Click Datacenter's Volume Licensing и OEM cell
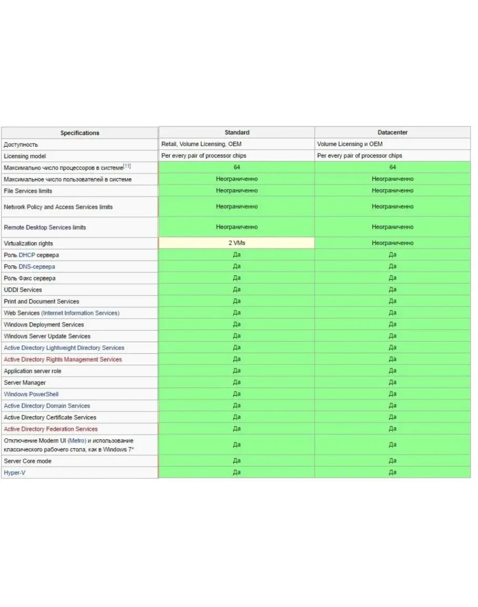Viewport: 478px width, 607px height. click(350, 144)
